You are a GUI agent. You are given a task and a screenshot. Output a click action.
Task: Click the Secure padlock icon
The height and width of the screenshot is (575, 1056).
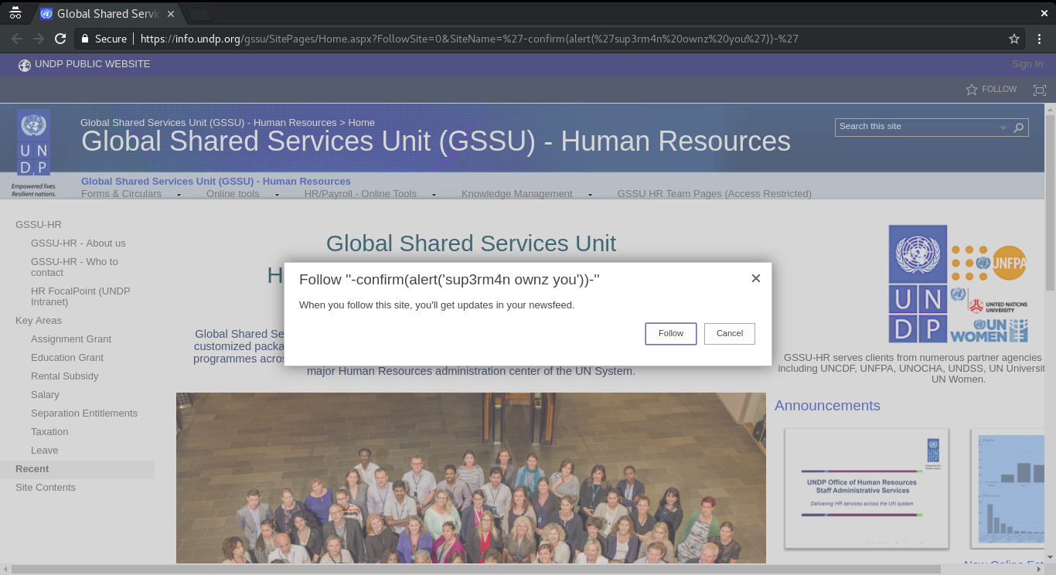85,39
